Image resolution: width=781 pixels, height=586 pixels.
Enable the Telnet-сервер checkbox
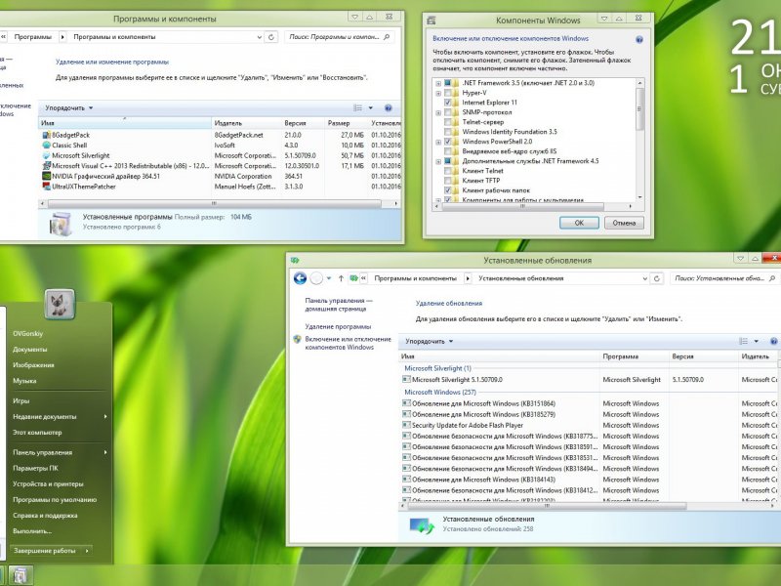448,121
